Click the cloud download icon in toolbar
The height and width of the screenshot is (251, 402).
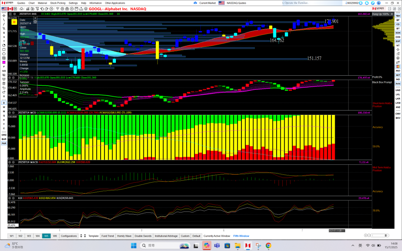pos(21,8)
